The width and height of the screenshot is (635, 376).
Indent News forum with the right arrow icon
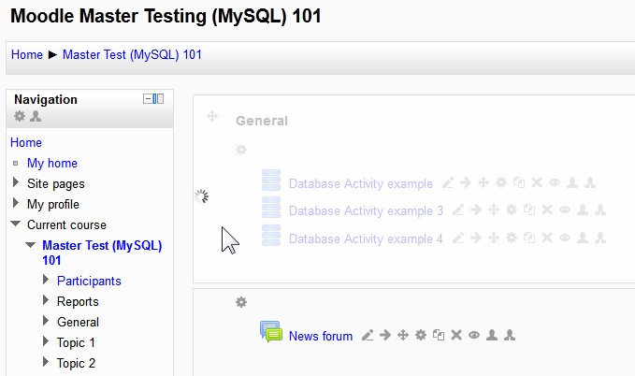385,335
